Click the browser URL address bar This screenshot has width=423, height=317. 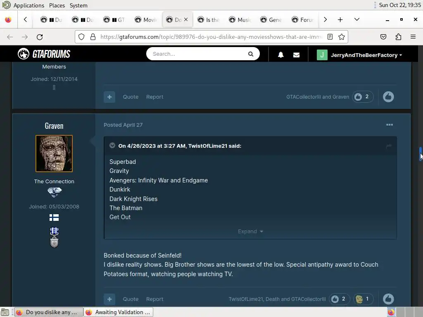(211, 37)
